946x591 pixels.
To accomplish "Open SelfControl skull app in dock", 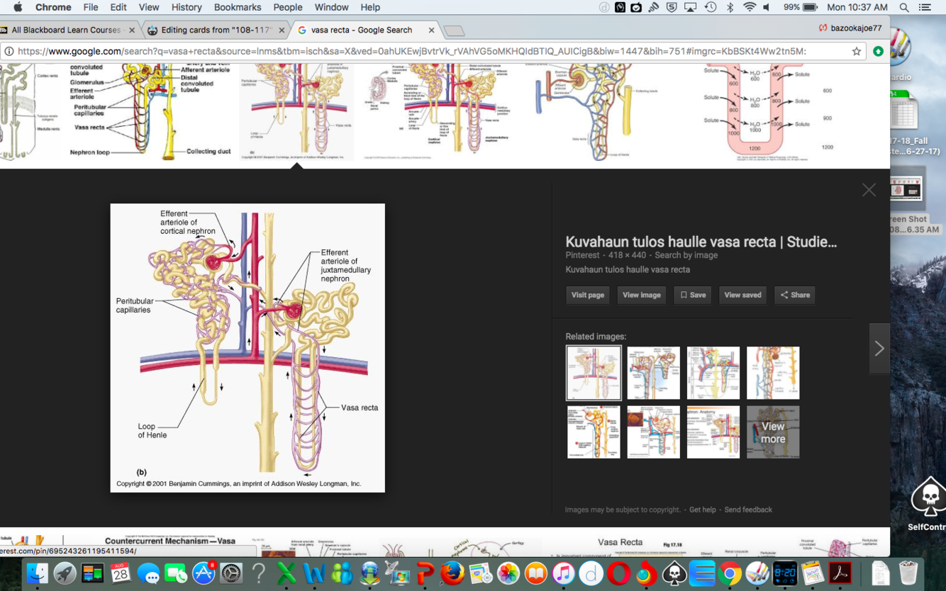I will coord(674,573).
